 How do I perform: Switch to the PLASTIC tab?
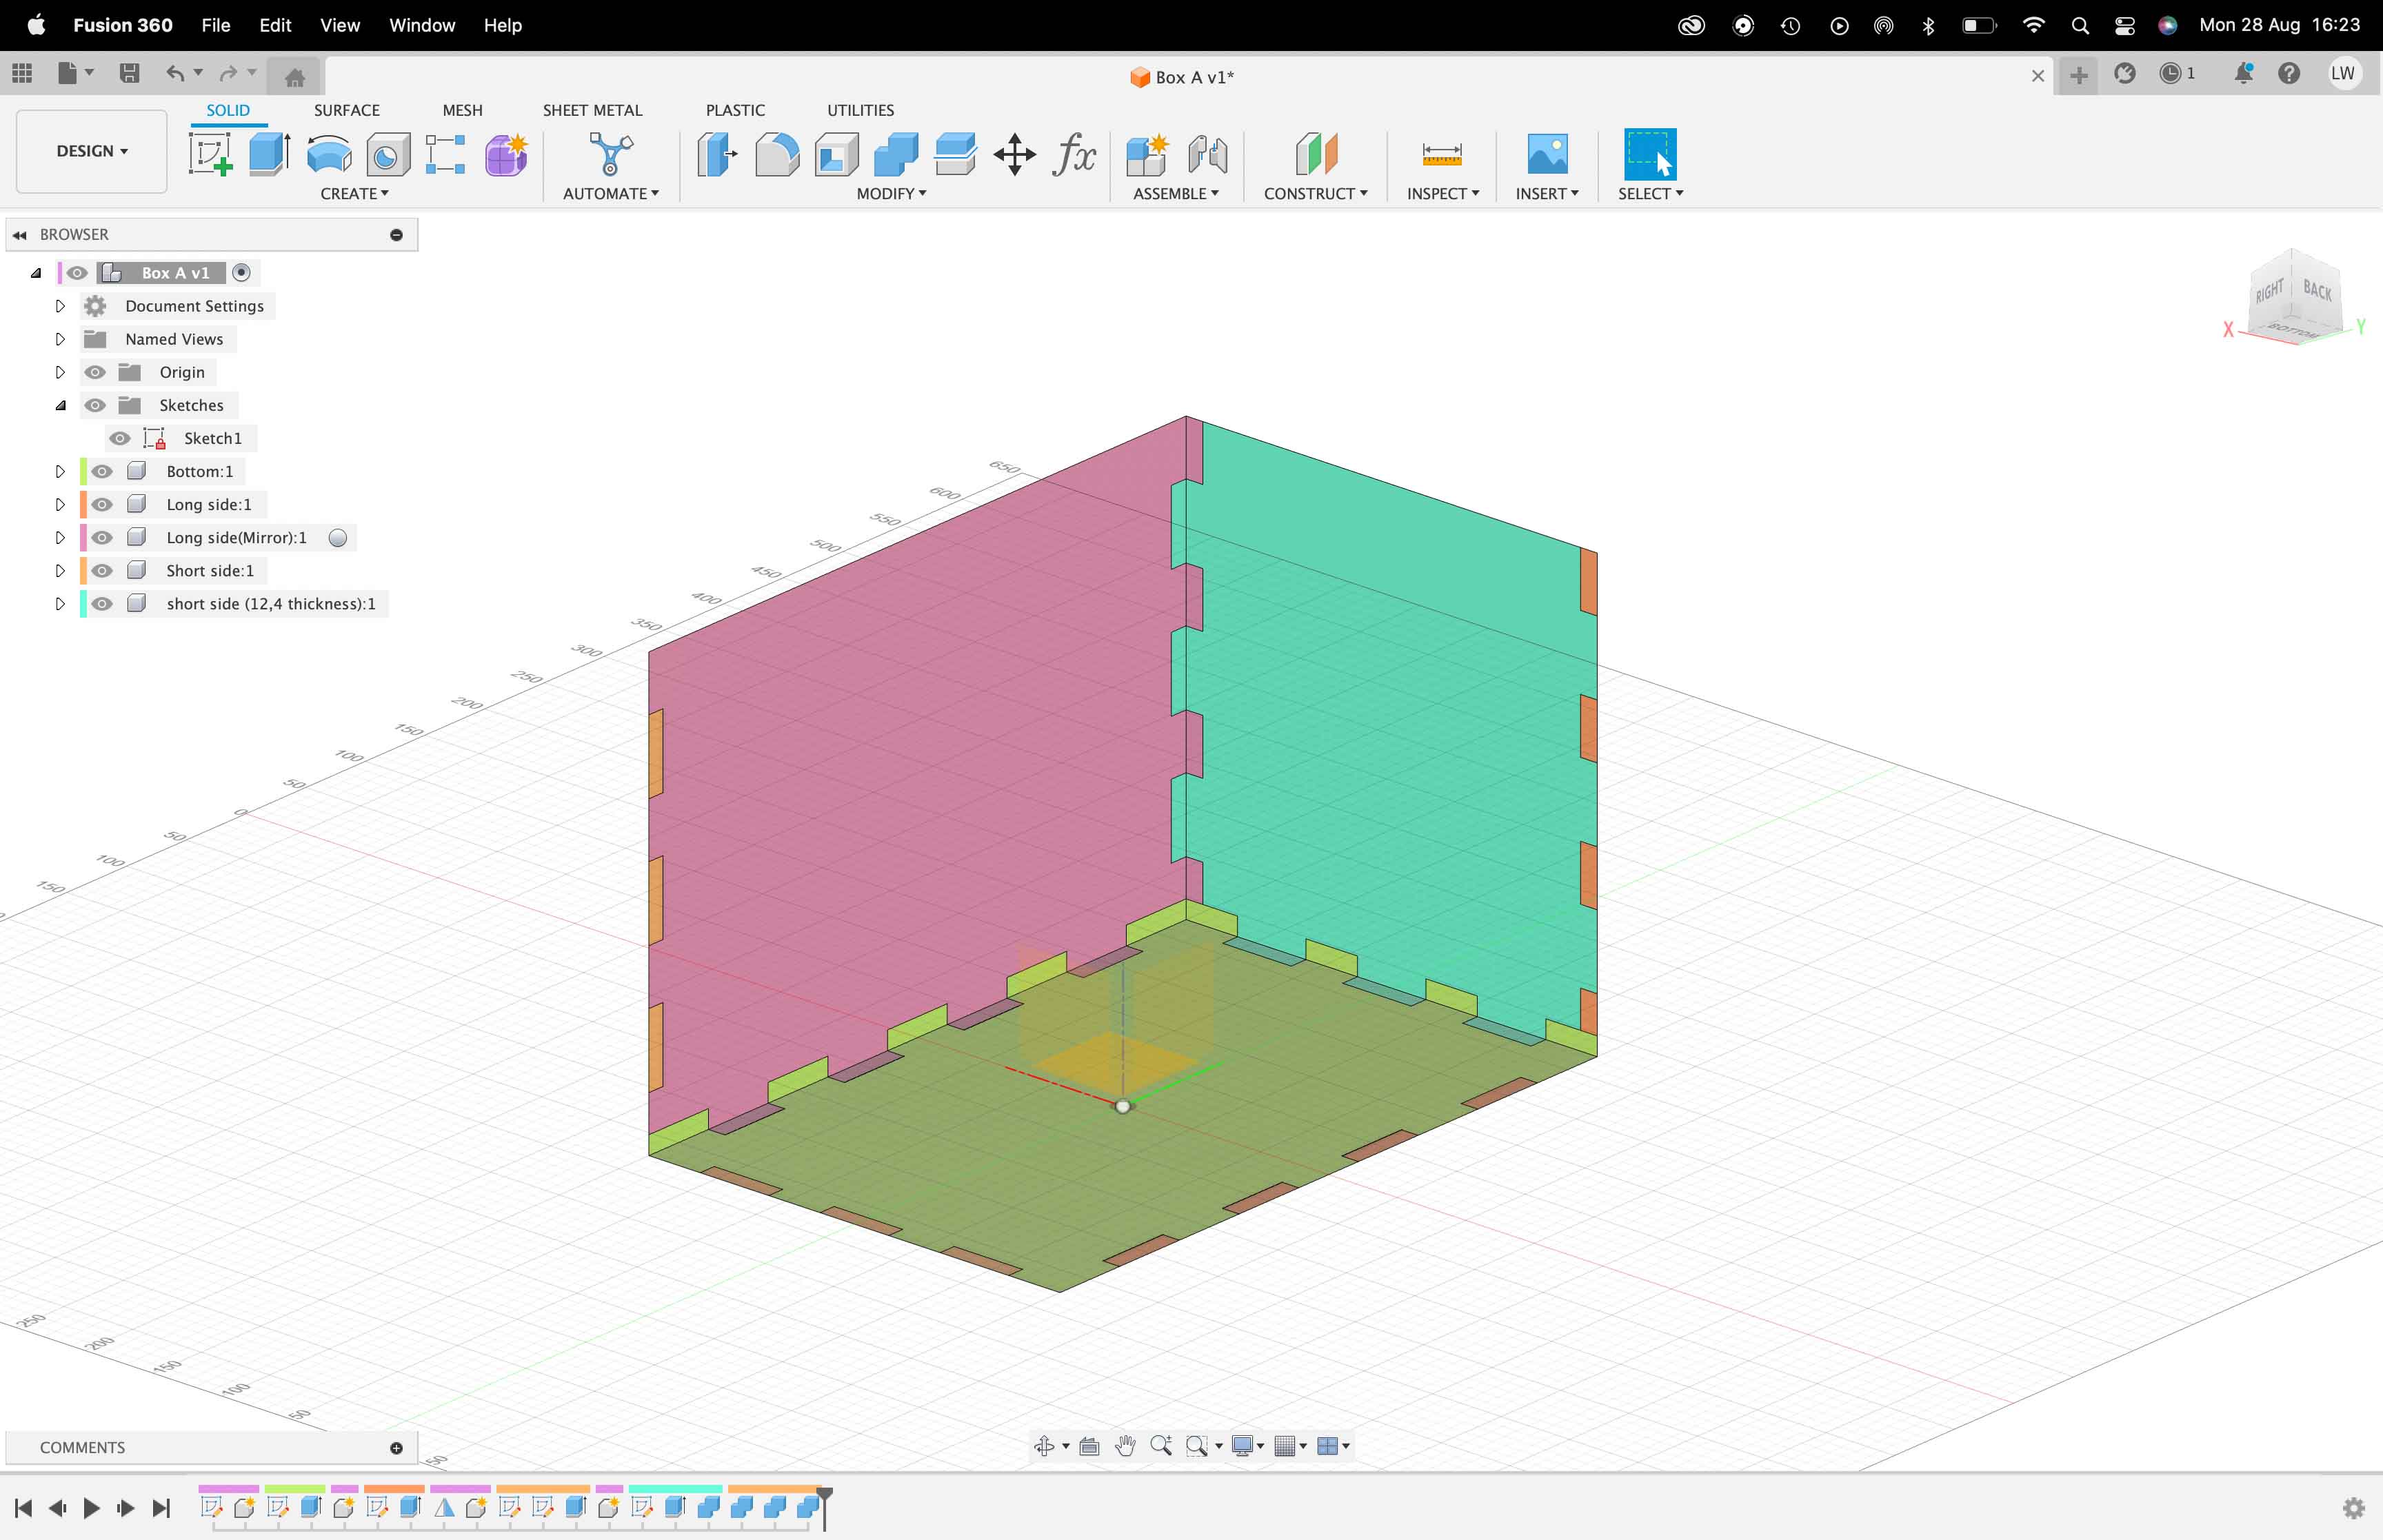[735, 110]
